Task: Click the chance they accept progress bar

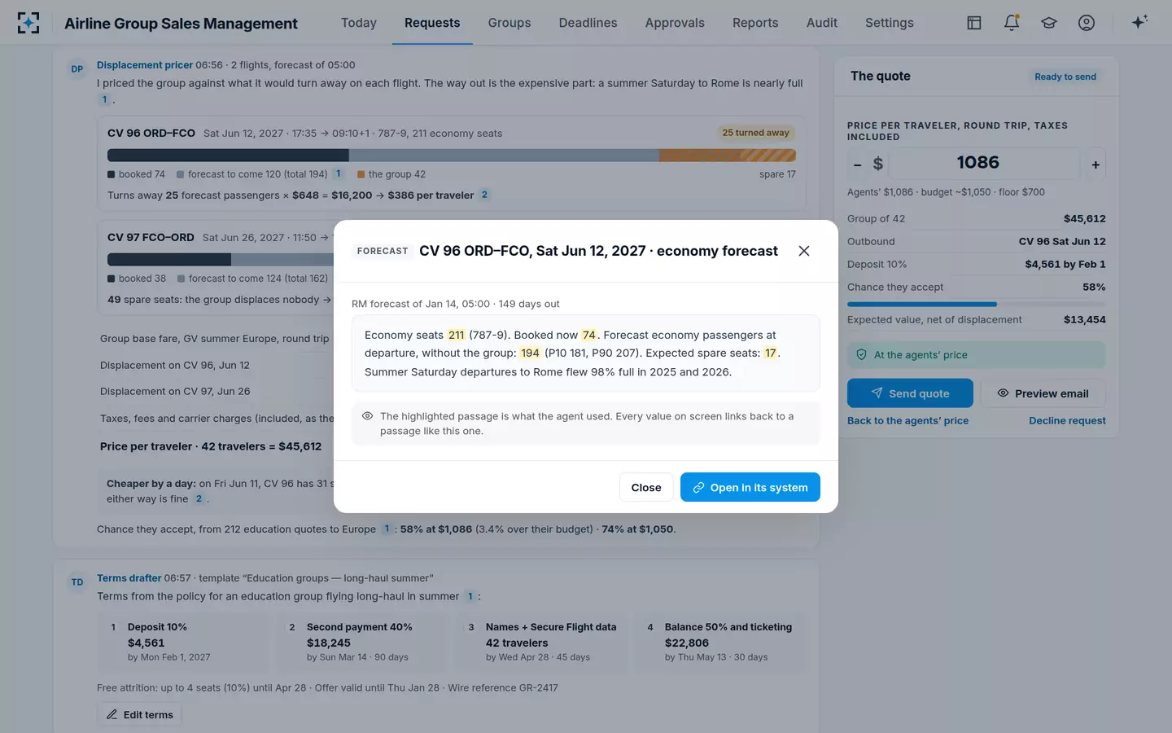Action: point(977,304)
